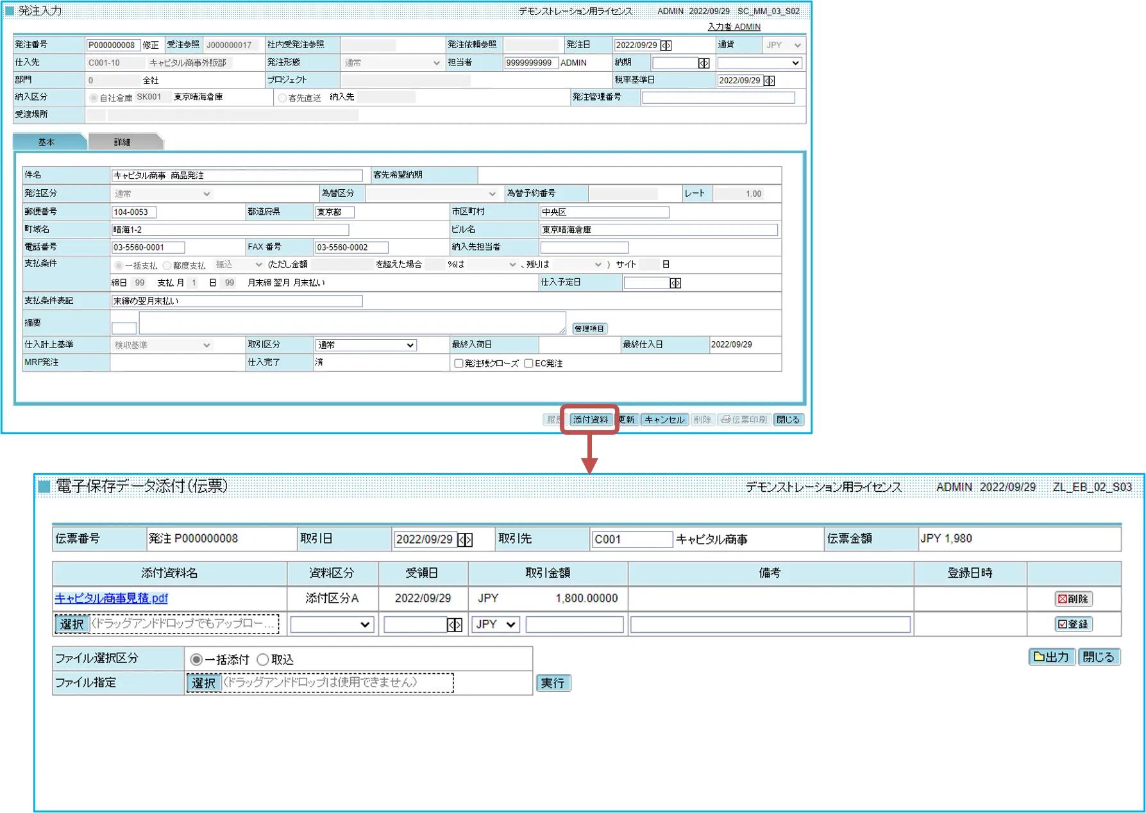Click the 発注番号 input field
The height and width of the screenshot is (813, 1146).
pyautogui.click(x=113, y=46)
